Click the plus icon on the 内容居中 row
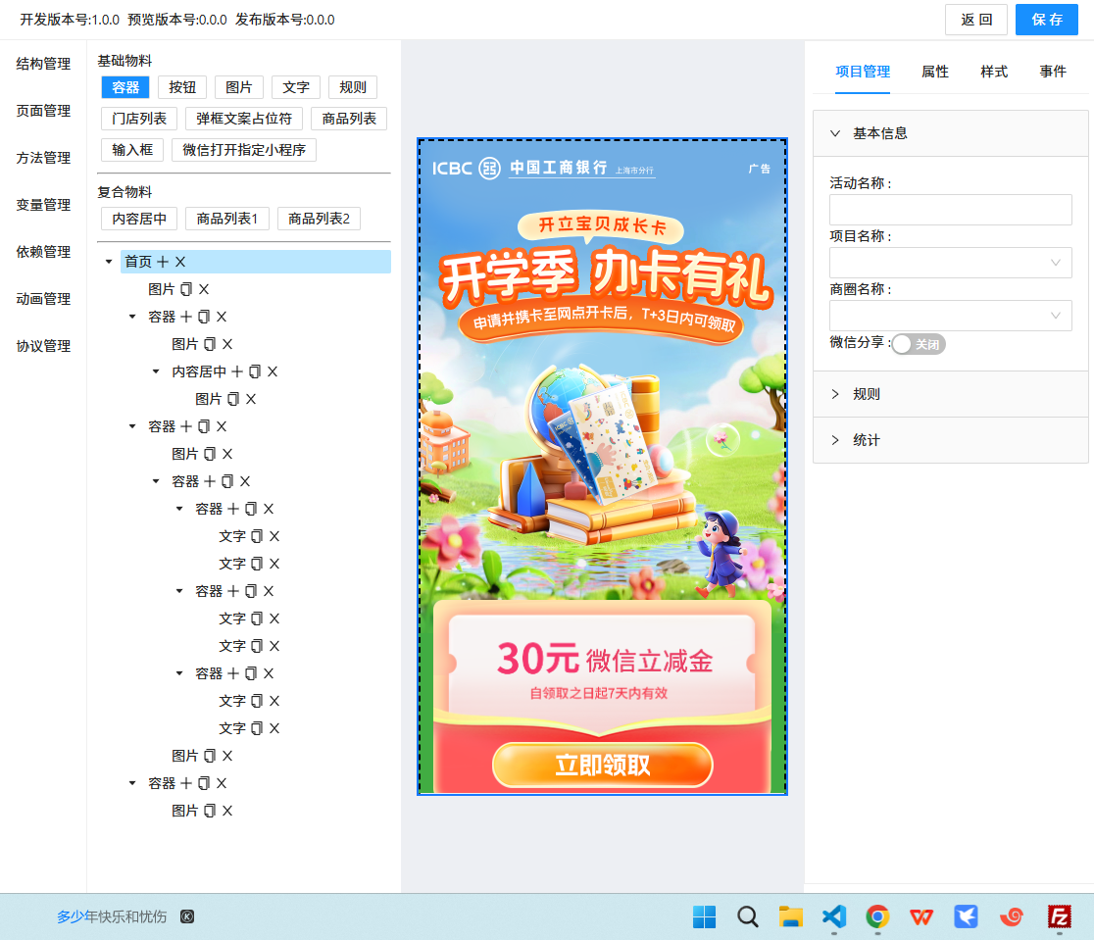 237,371
